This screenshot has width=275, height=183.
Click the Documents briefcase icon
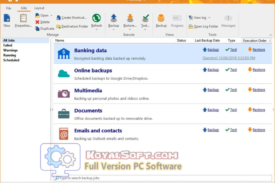[x=64, y=114]
